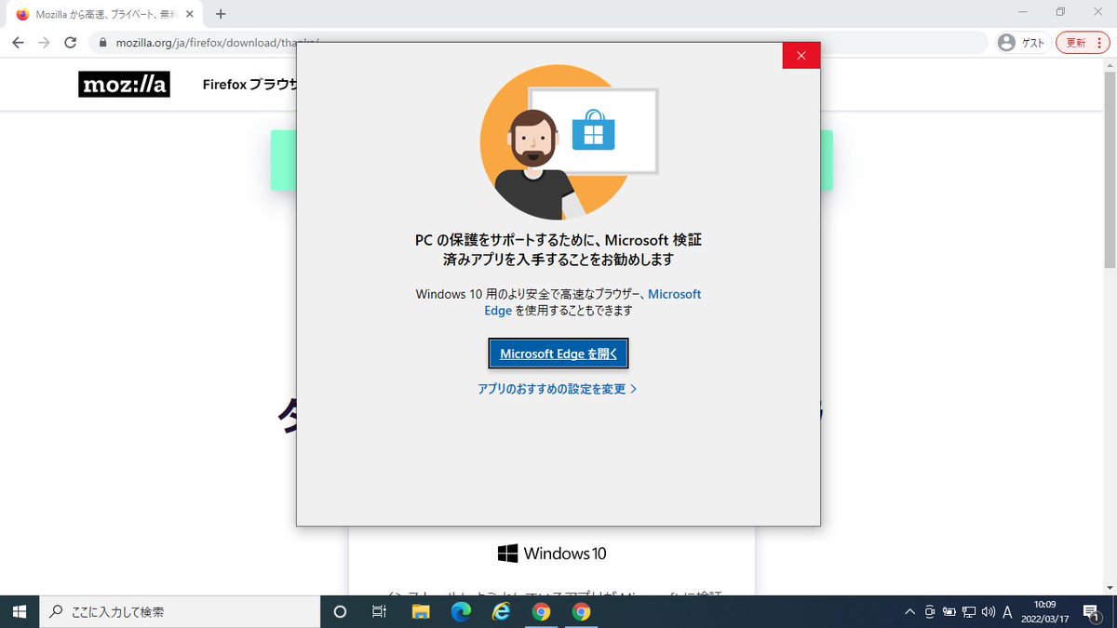
Task: Open the Firefox ブラウザー menu in the page header
Action: click(249, 85)
